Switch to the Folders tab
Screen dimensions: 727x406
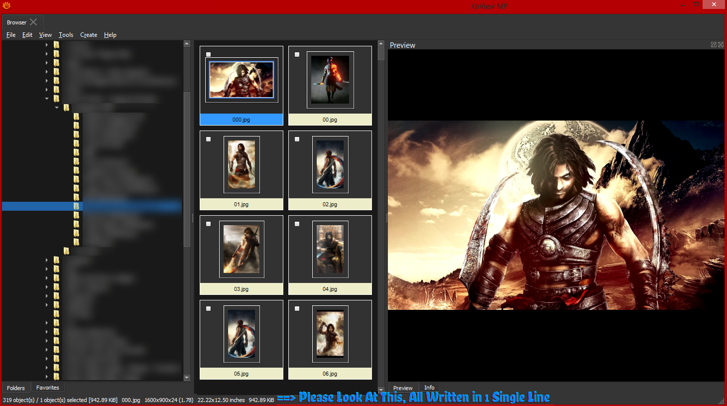(16, 388)
